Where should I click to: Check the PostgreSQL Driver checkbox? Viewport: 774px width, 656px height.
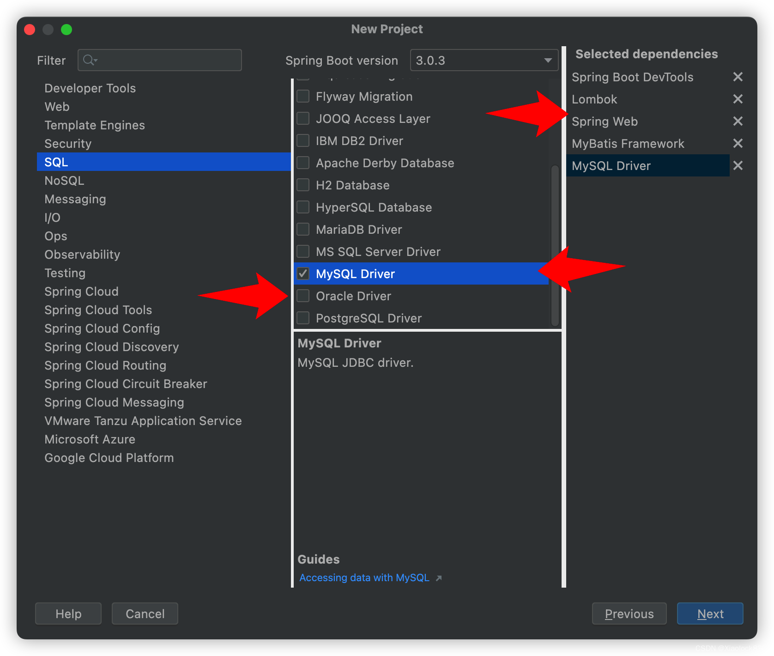(x=303, y=318)
